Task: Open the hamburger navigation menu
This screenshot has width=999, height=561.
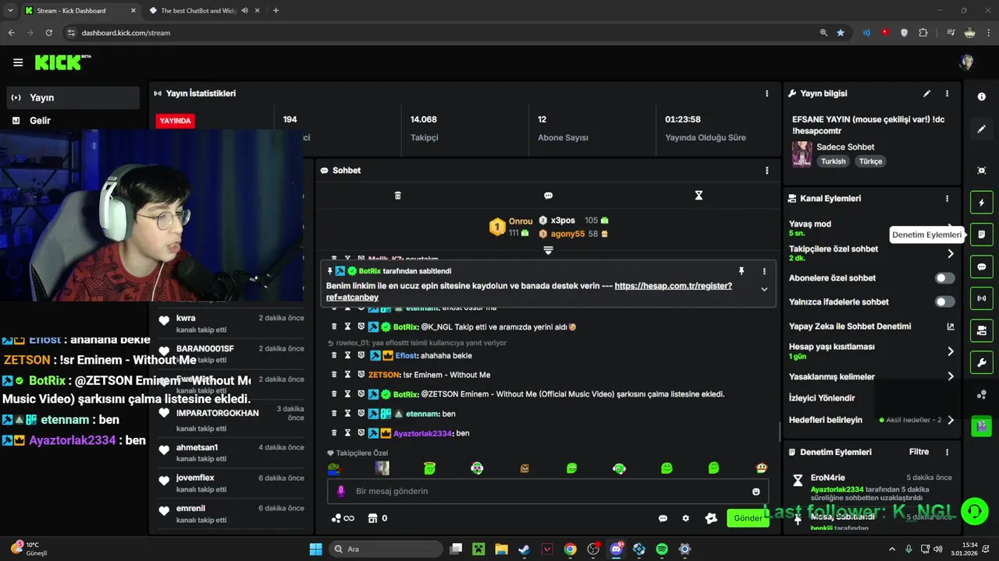Action: (x=18, y=62)
